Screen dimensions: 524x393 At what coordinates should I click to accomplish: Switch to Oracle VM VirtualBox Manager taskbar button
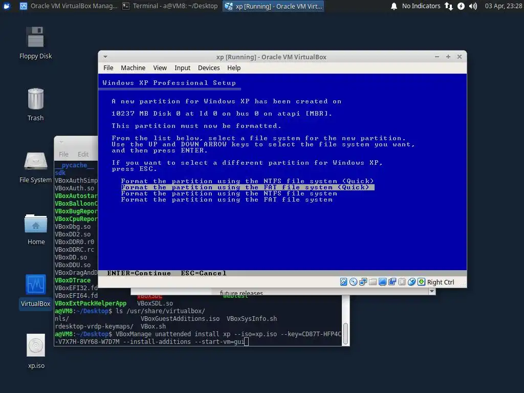[x=69, y=6]
